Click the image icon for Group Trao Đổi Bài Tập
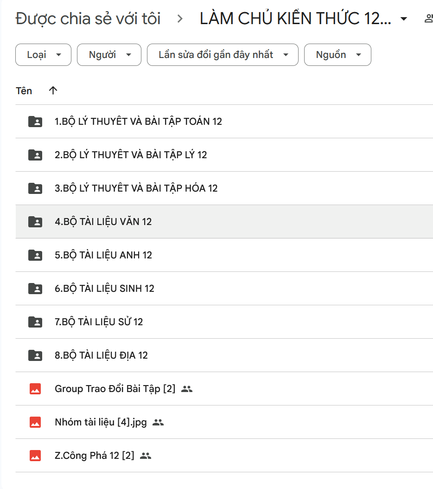 35,389
